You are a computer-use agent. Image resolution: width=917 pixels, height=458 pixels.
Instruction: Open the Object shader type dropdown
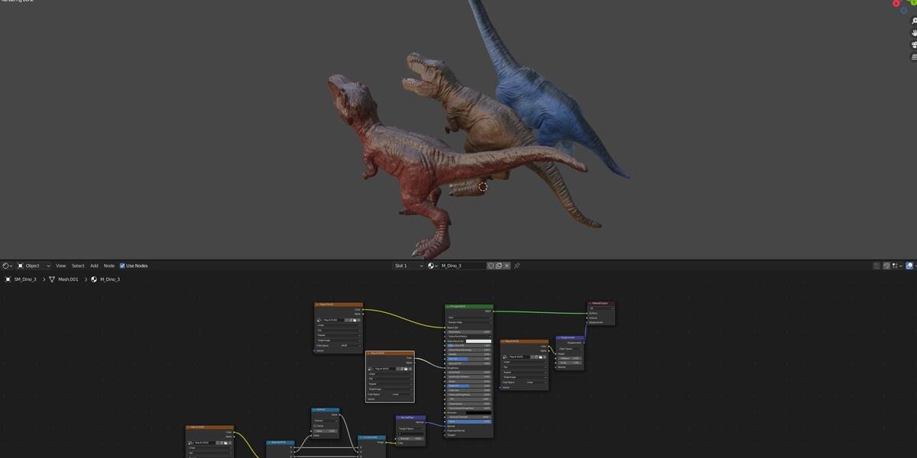(34, 266)
